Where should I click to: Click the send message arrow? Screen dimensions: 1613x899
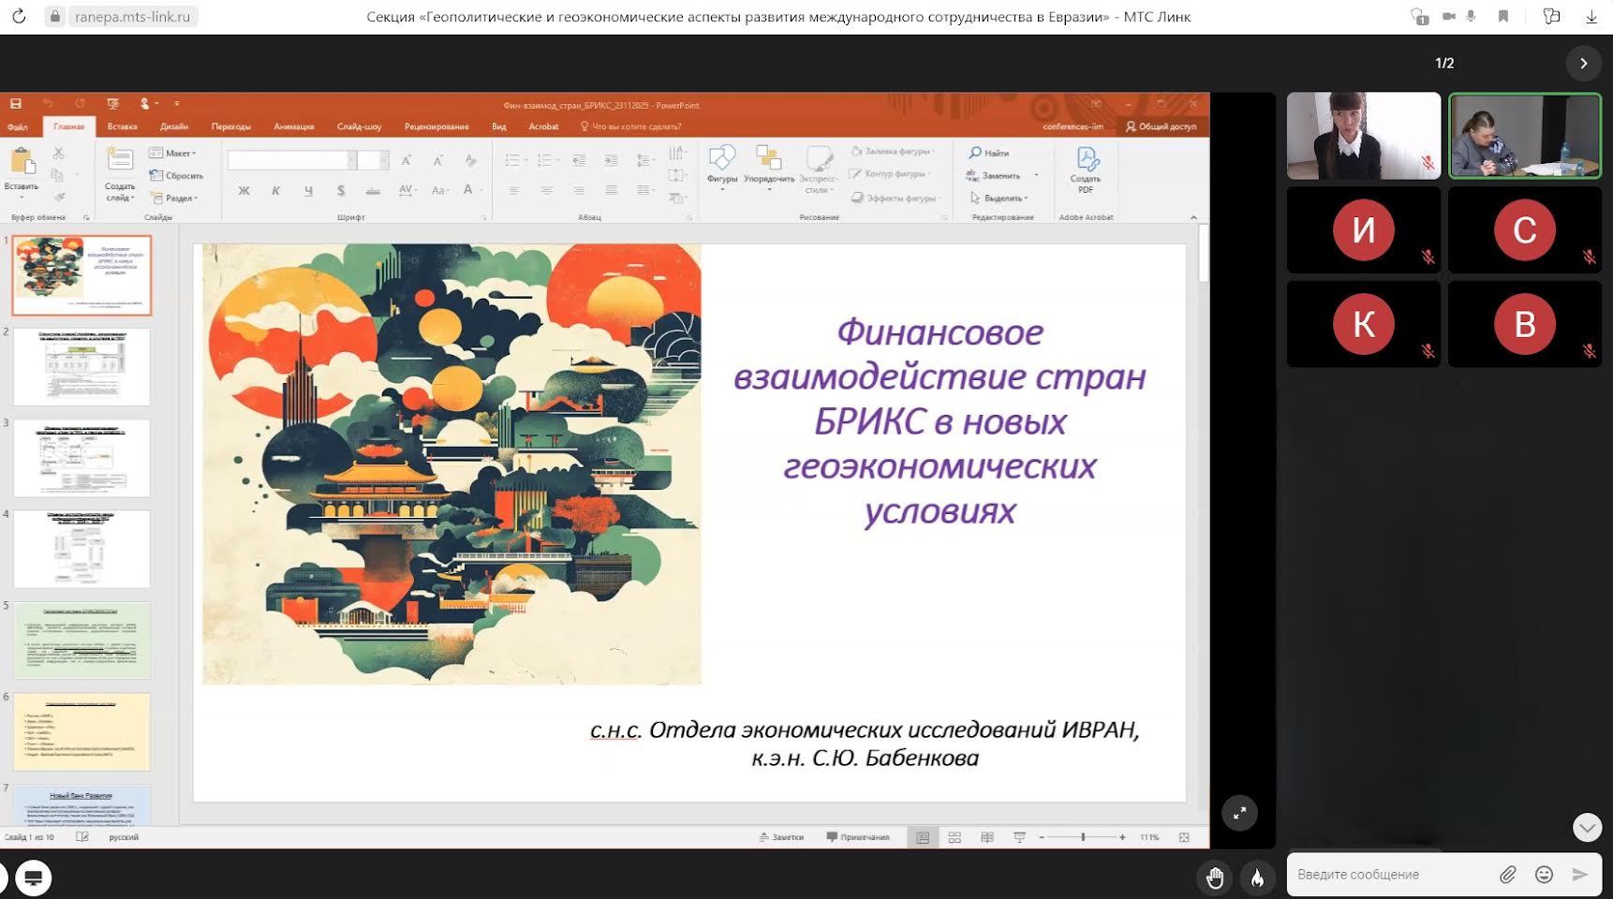click(x=1580, y=875)
